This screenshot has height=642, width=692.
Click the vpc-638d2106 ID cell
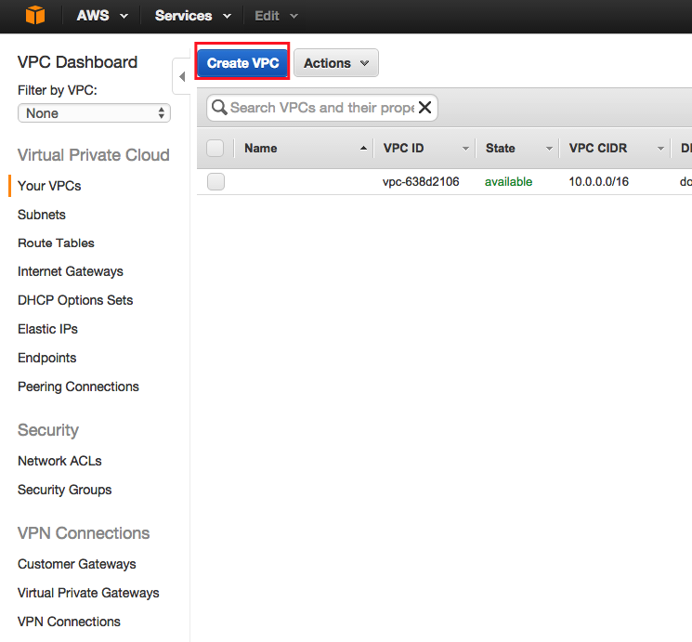point(421,182)
